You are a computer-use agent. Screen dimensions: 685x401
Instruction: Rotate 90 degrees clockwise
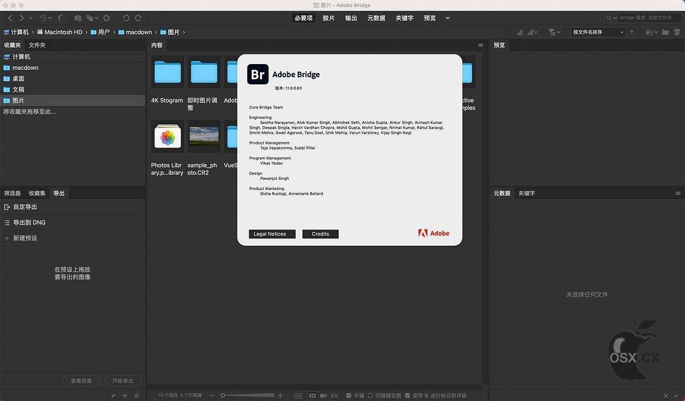(138, 18)
